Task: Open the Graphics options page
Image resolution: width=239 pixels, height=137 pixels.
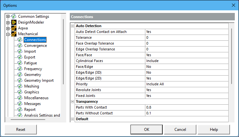Action: (32, 92)
